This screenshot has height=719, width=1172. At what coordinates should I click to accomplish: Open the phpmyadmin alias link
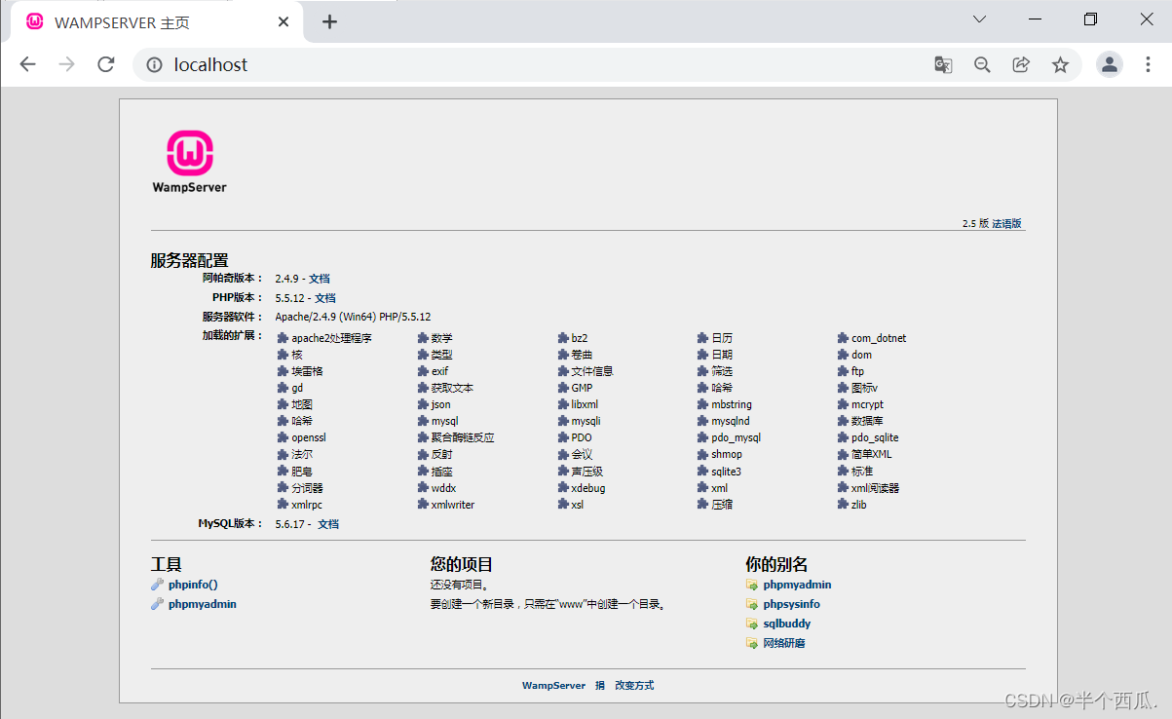797,585
